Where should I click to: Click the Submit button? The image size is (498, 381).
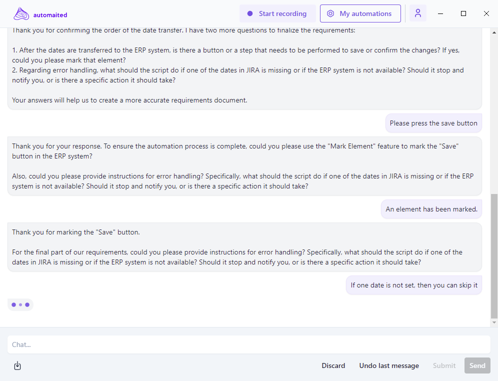[x=444, y=365]
